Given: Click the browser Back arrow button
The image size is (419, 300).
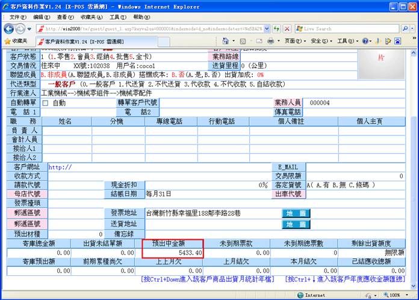Looking at the screenshot, I should click(10, 28).
